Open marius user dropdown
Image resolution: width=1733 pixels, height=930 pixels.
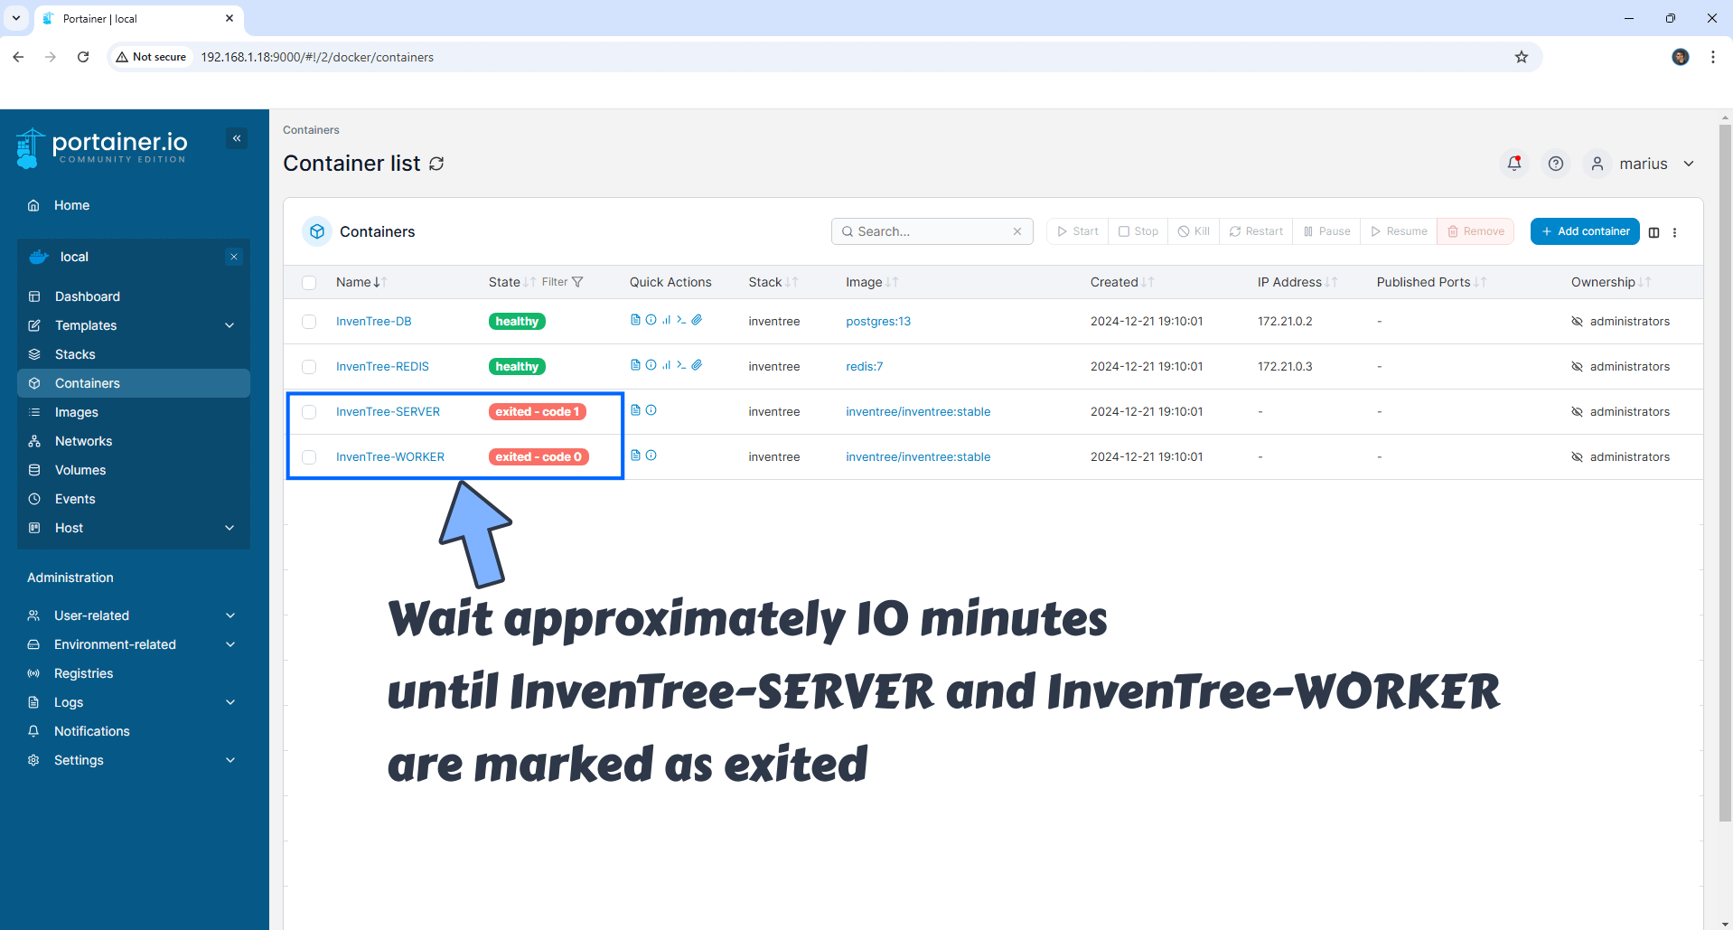click(x=1641, y=164)
